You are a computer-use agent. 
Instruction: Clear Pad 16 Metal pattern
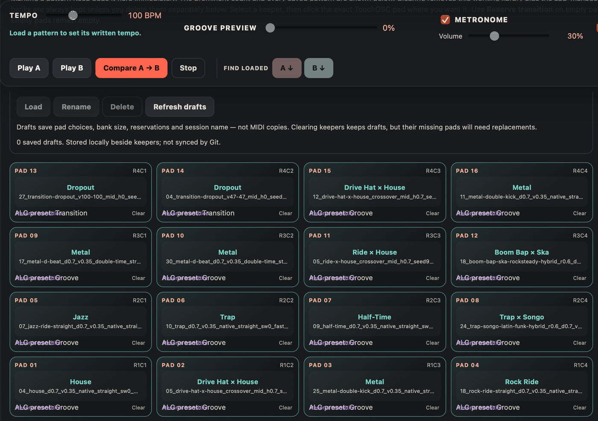point(580,213)
